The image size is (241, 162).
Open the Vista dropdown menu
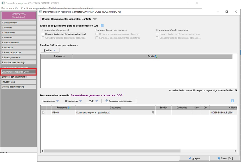coord(93,101)
